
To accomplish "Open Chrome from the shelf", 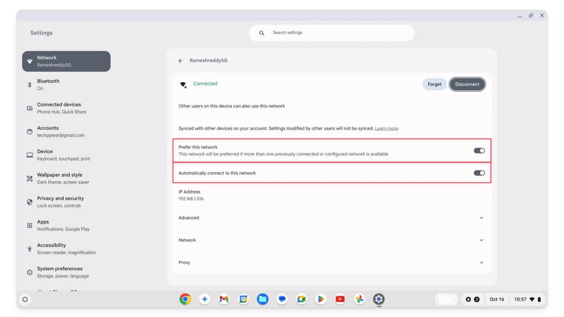I will tap(185, 299).
